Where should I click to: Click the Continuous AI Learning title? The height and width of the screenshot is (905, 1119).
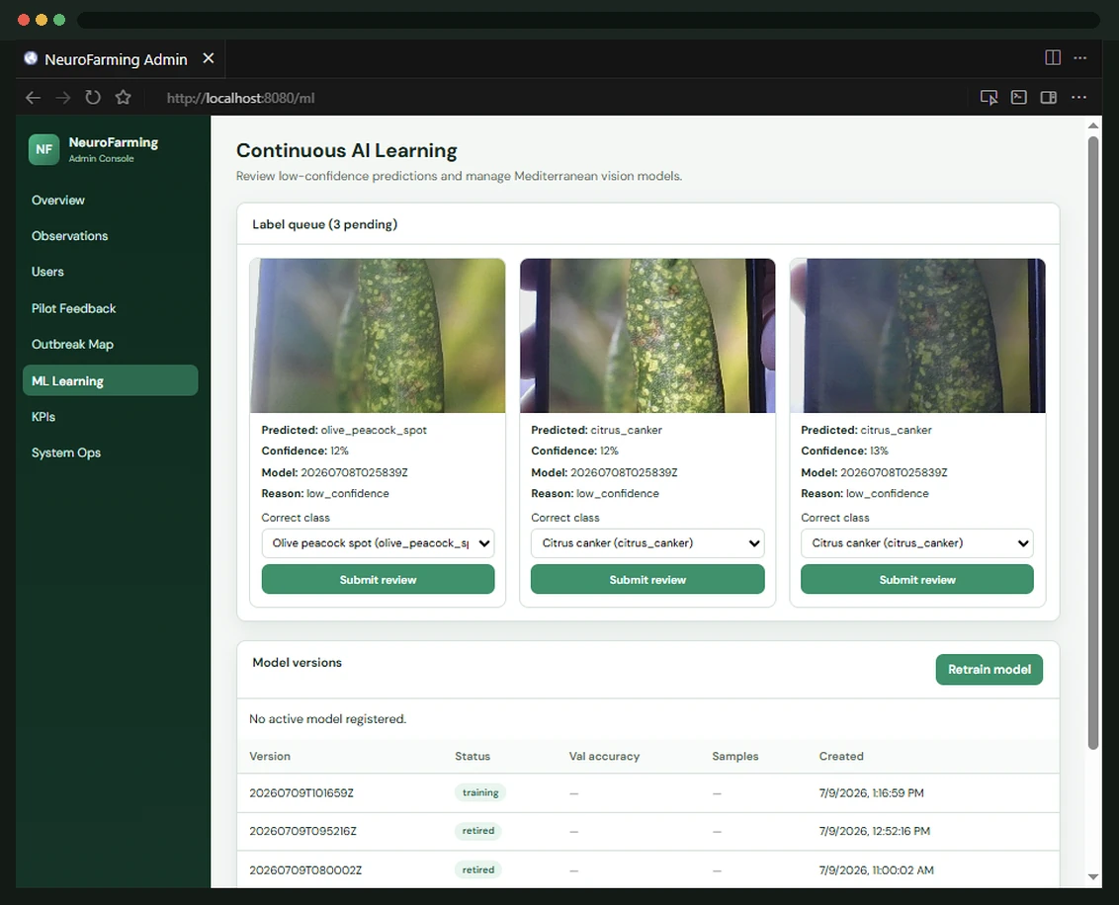[x=347, y=150]
